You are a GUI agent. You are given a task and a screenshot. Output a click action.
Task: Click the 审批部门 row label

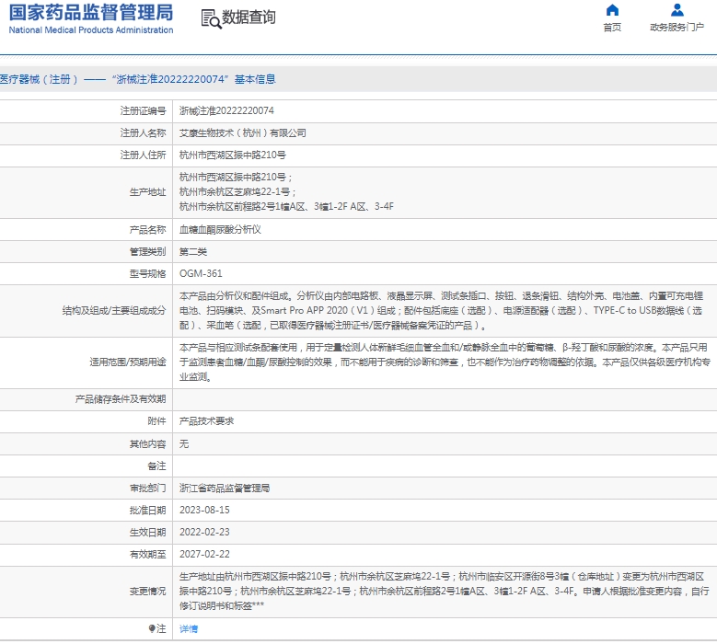[x=147, y=489]
